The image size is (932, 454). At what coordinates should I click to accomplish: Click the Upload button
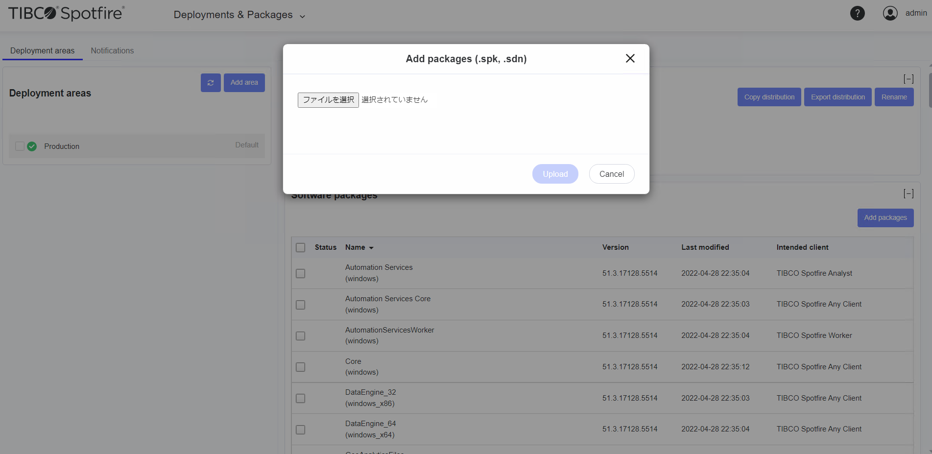555,174
